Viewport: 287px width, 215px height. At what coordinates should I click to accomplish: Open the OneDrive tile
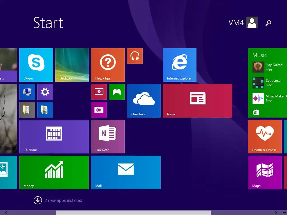point(144,101)
